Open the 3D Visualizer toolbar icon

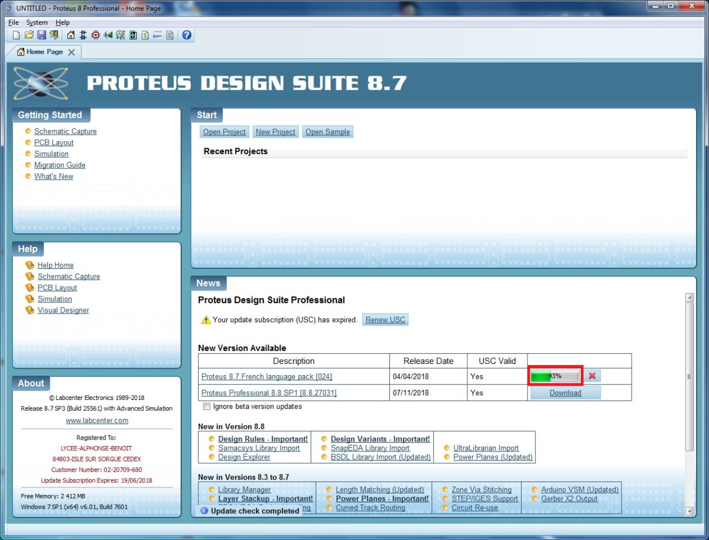pyautogui.click(x=108, y=35)
